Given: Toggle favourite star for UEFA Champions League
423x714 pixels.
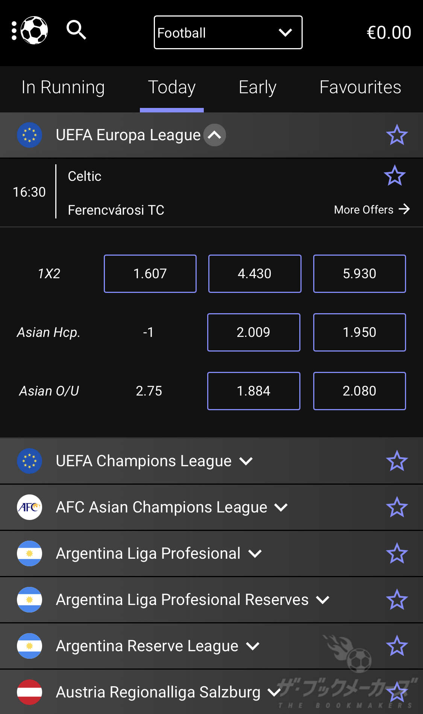Looking at the screenshot, I should click(x=397, y=461).
